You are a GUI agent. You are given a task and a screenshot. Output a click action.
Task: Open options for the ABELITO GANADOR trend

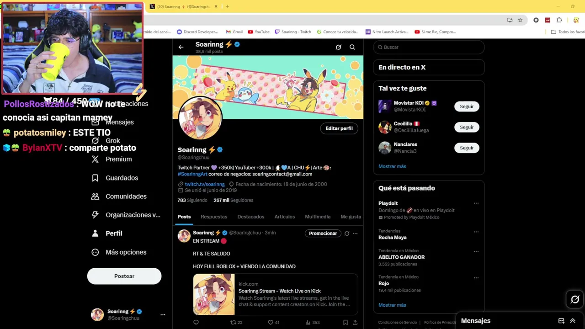476,251
